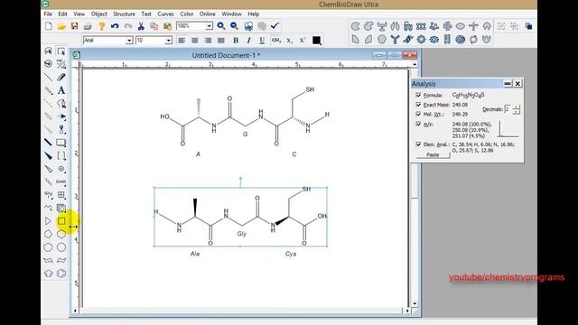Apply subscript formatting
Screen dimensions: 578x325
[x=289, y=40]
